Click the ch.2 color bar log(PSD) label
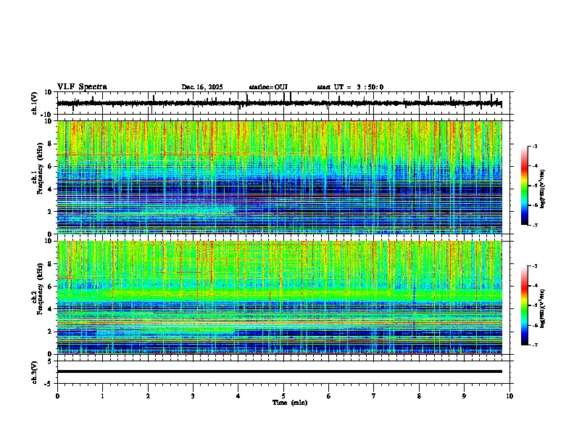This screenshot has height=444, width=574. click(542, 308)
